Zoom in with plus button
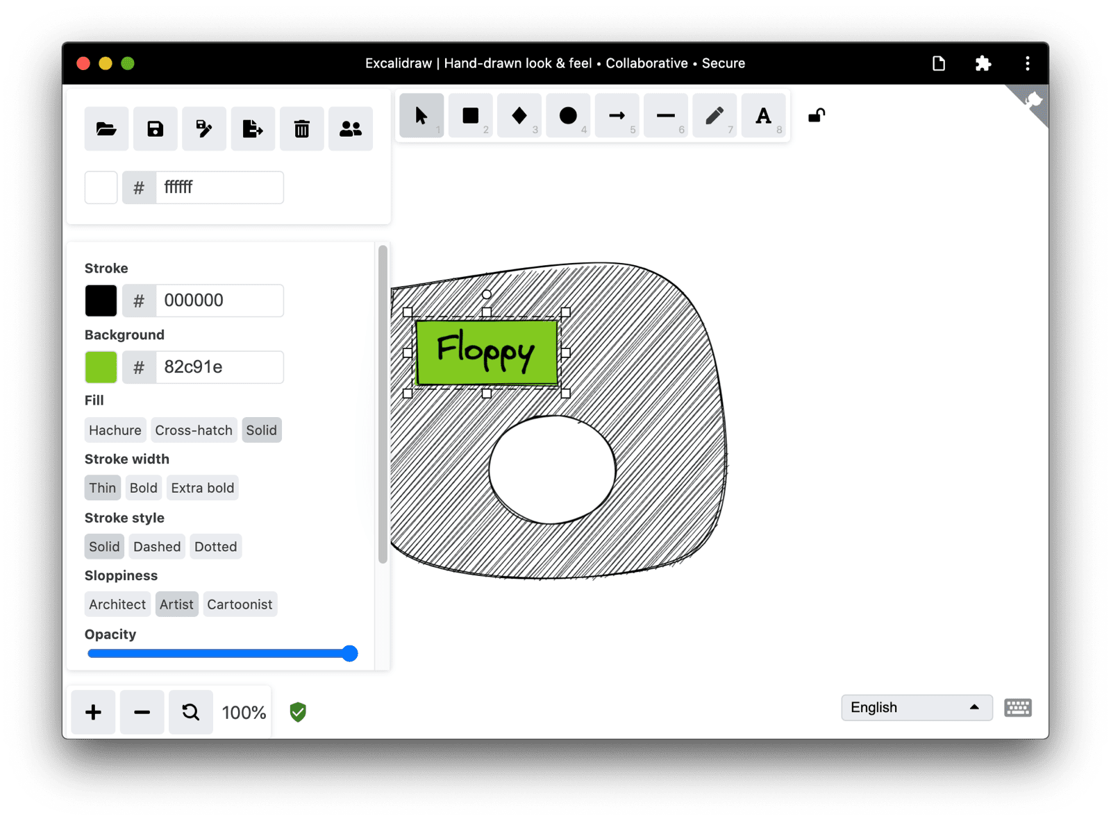Image resolution: width=1111 pixels, height=821 pixels. (92, 711)
